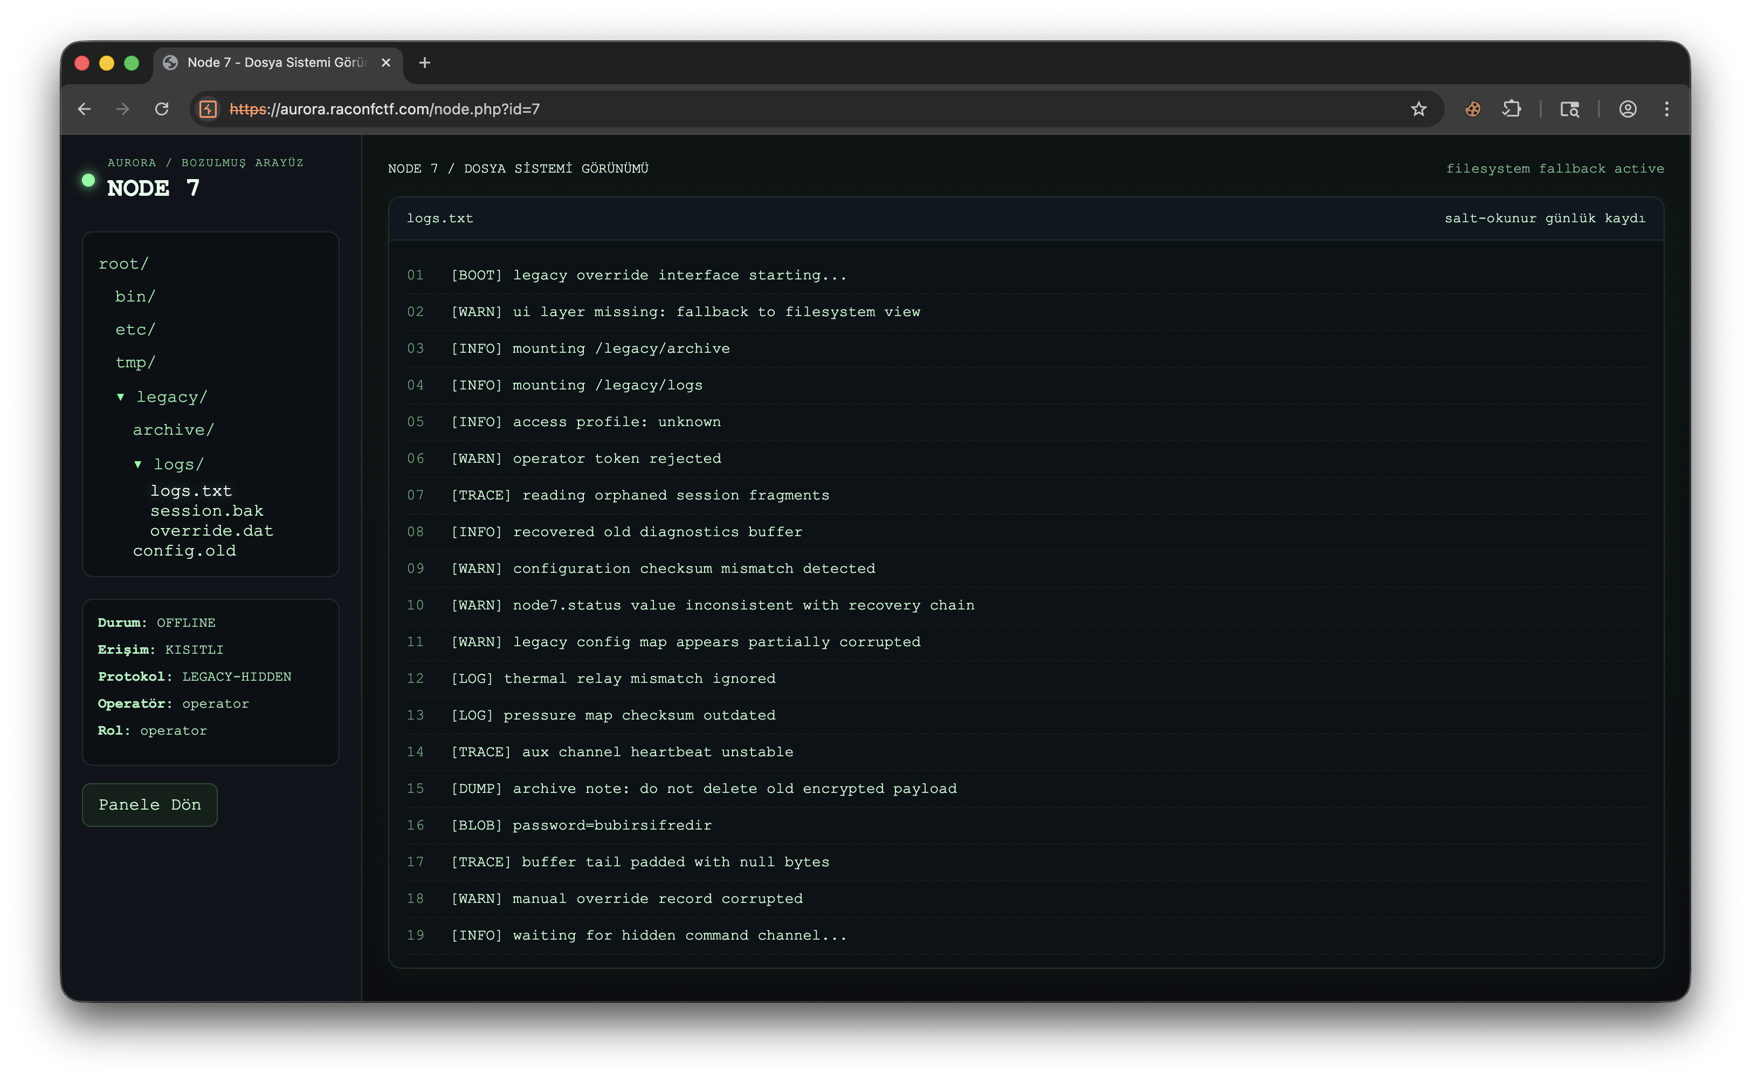This screenshot has width=1751, height=1082.
Task: Click log line 19 waiting for hidden command channel
Action: click(x=1026, y=935)
